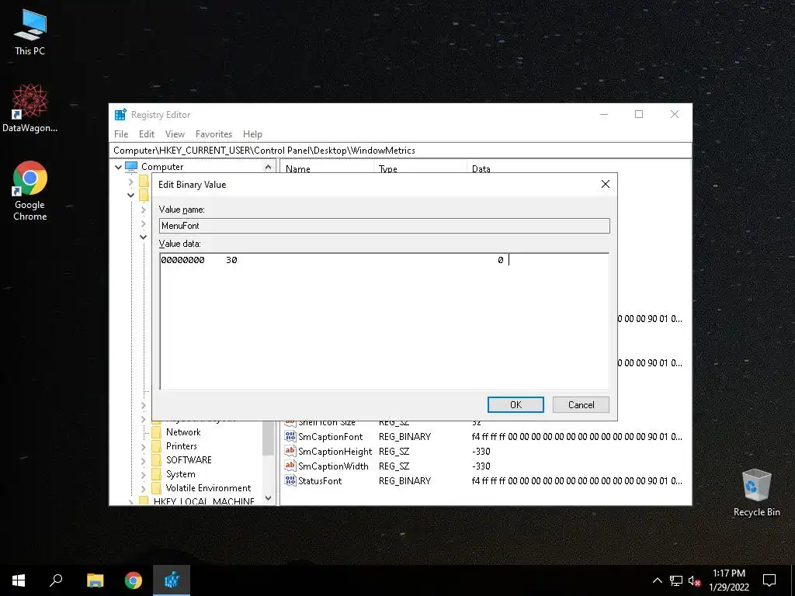Show hidden system tray icons
The image size is (795, 596).
coord(657,580)
